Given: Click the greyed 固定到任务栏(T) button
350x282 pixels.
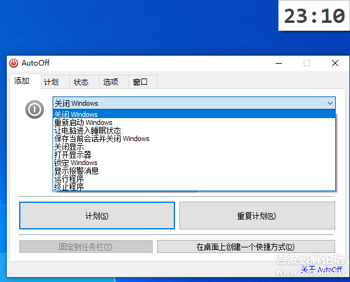Looking at the screenshot, I should 86,247.
